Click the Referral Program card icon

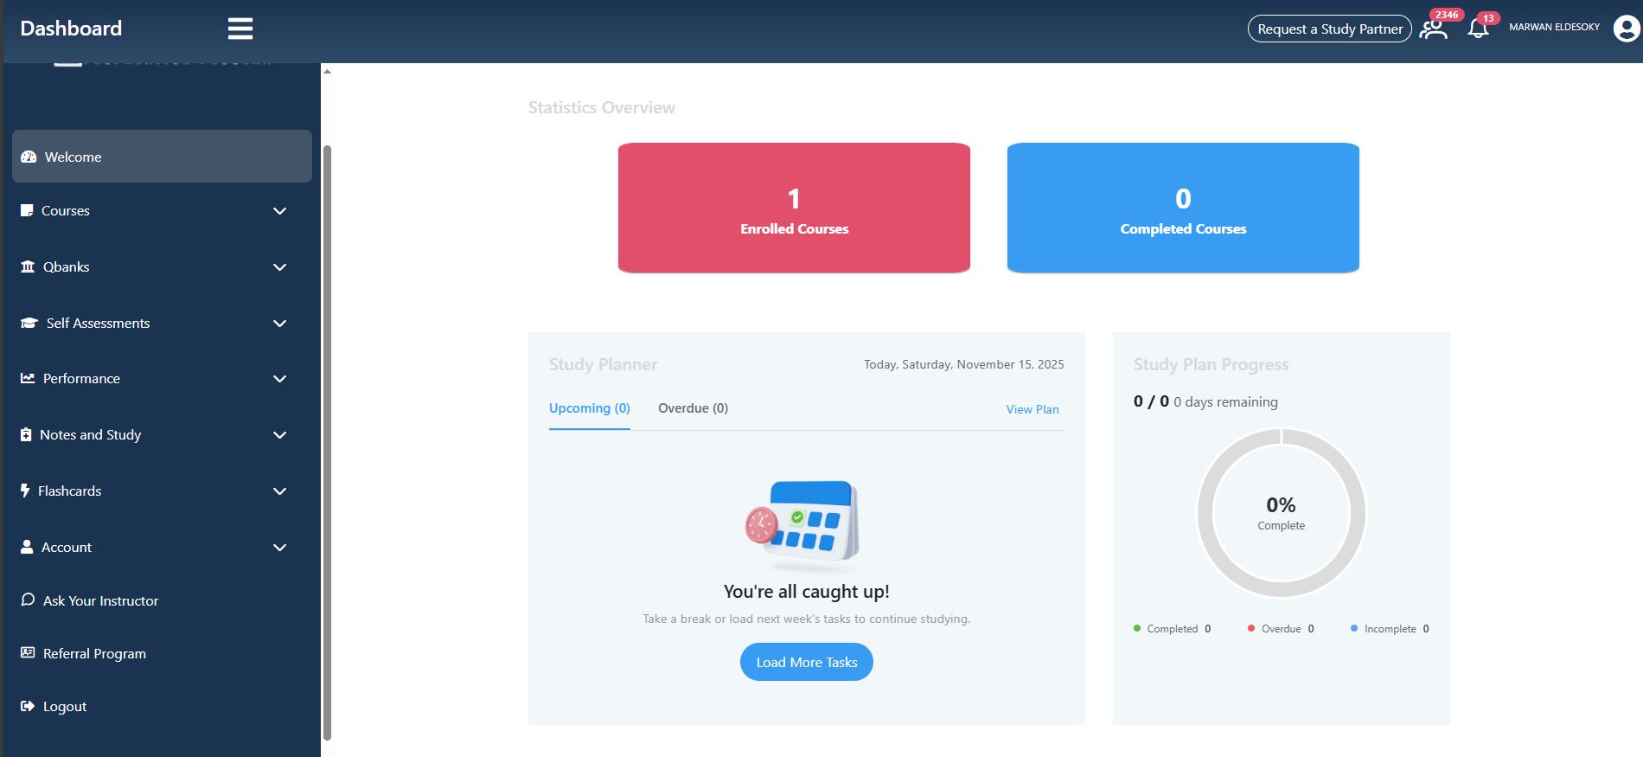coord(28,652)
